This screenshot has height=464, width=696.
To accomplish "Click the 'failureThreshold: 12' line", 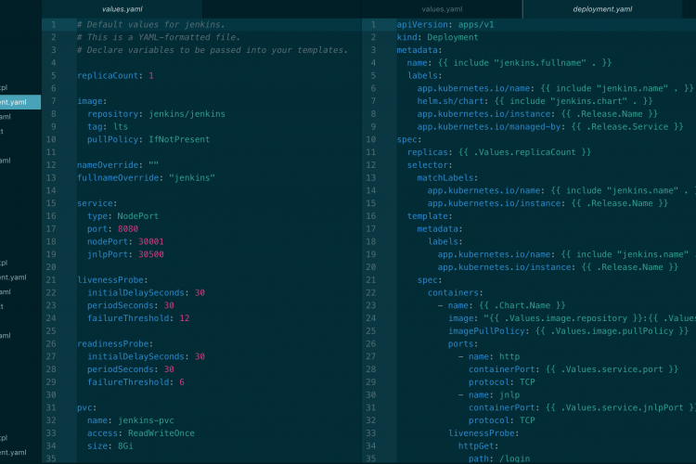I will coord(138,318).
